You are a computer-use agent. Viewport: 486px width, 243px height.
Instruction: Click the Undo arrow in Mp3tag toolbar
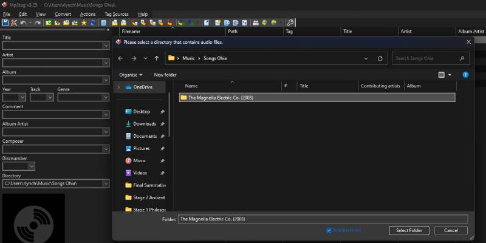(23, 22)
